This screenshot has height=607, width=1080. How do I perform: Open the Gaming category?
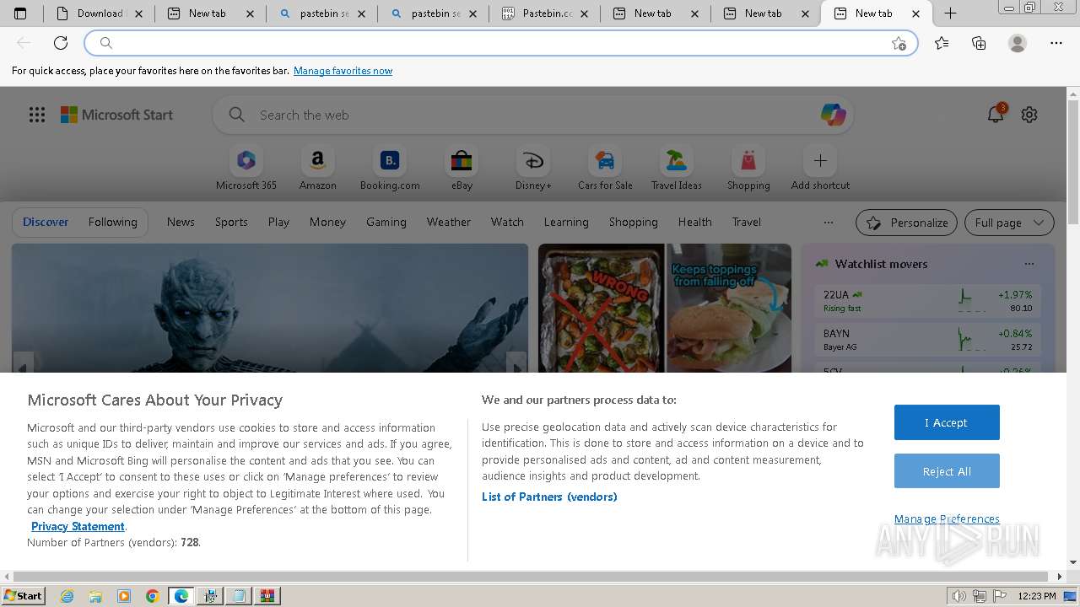(386, 222)
